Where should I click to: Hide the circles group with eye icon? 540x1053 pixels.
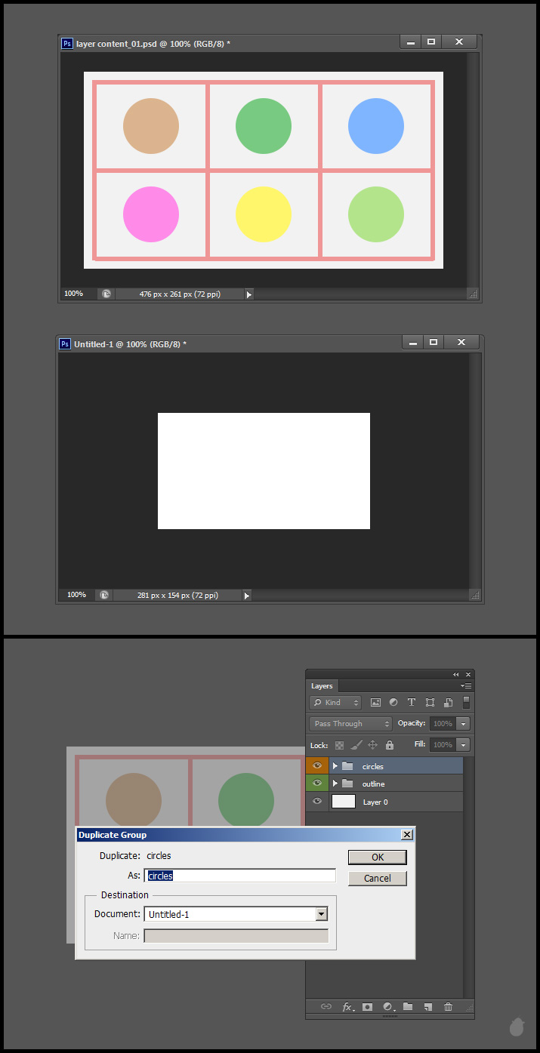click(x=316, y=765)
